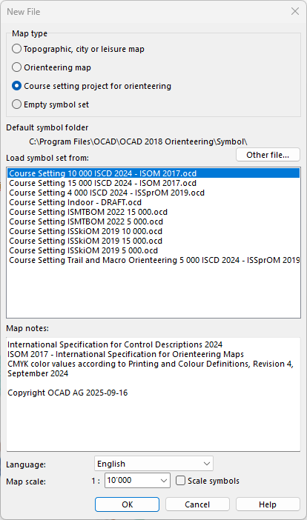The width and height of the screenshot is (307, 520).
Task: Click inside the Map scale input field
Action: [132, 481]
